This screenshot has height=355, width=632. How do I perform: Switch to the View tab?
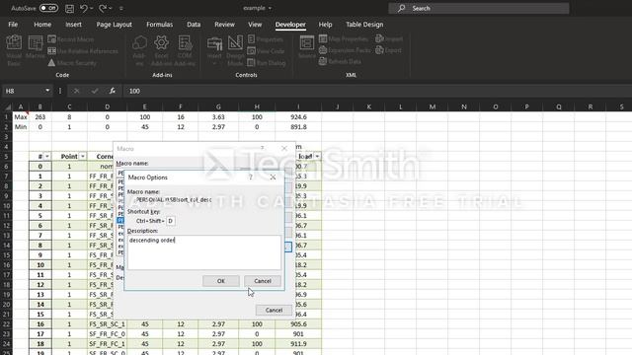pos(255,25)
